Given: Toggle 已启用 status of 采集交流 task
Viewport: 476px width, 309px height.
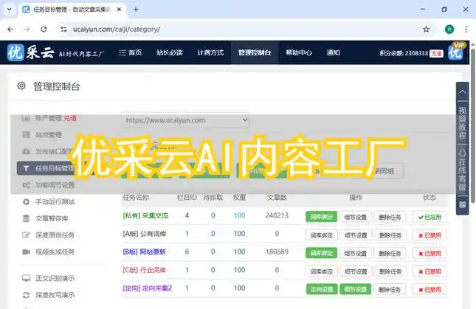Looking at the screenshot, I should point(430,217).
